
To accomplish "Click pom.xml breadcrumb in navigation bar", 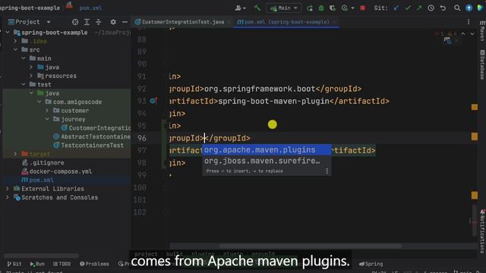I will (x=90, y=8).
